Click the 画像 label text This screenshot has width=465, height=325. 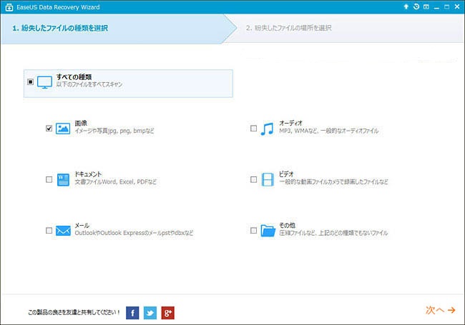pyautogui.click(x=81, y=123)
